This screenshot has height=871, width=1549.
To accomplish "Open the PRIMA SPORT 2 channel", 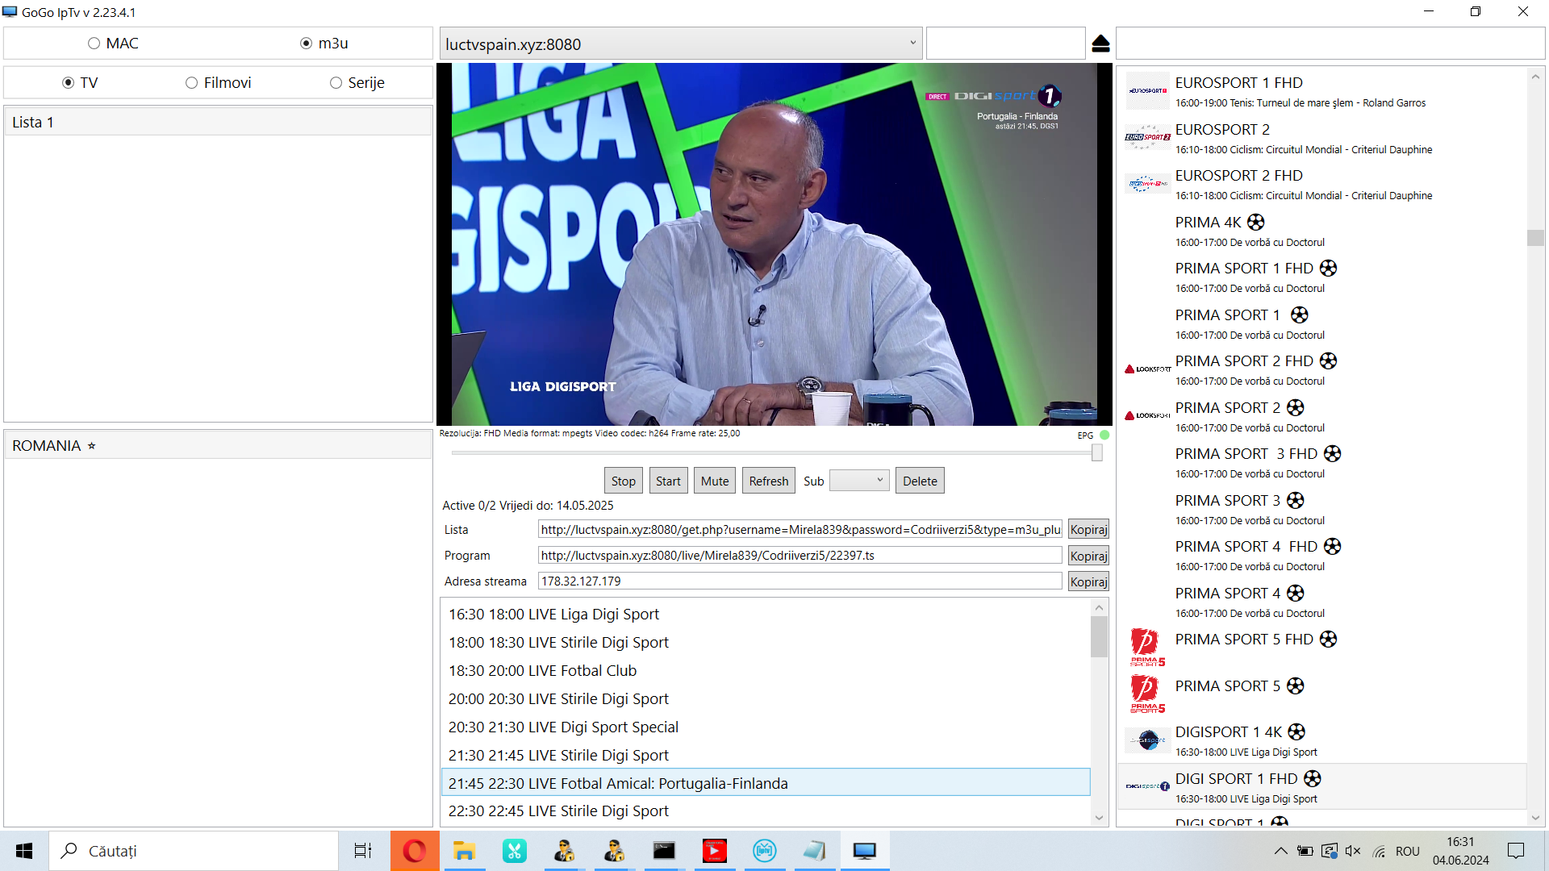I will click(1321, 416).
